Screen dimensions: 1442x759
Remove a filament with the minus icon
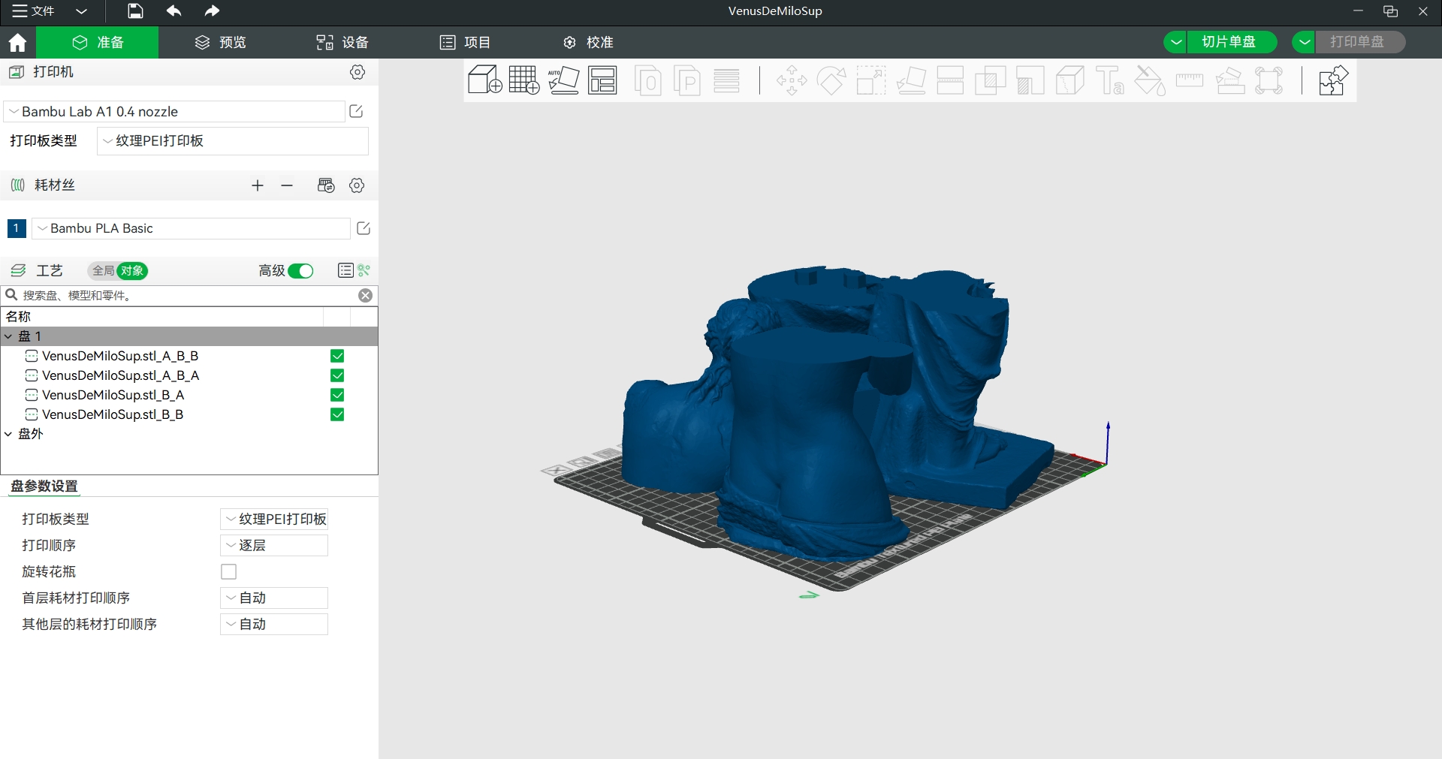pyautogui.click(x=287, y=185)
